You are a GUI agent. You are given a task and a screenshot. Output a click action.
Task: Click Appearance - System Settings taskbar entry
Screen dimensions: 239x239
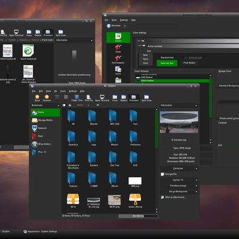click(x=40, y=232)
